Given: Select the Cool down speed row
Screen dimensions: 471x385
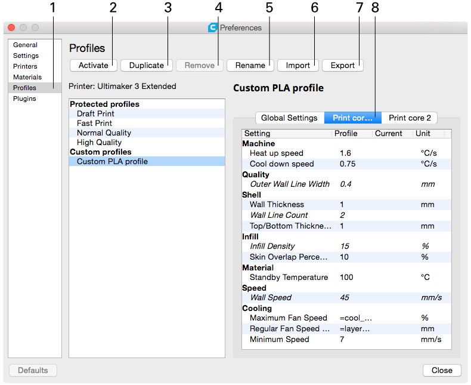Looking at the screenshot, I should pyautogui.click(x=346, y=164).
